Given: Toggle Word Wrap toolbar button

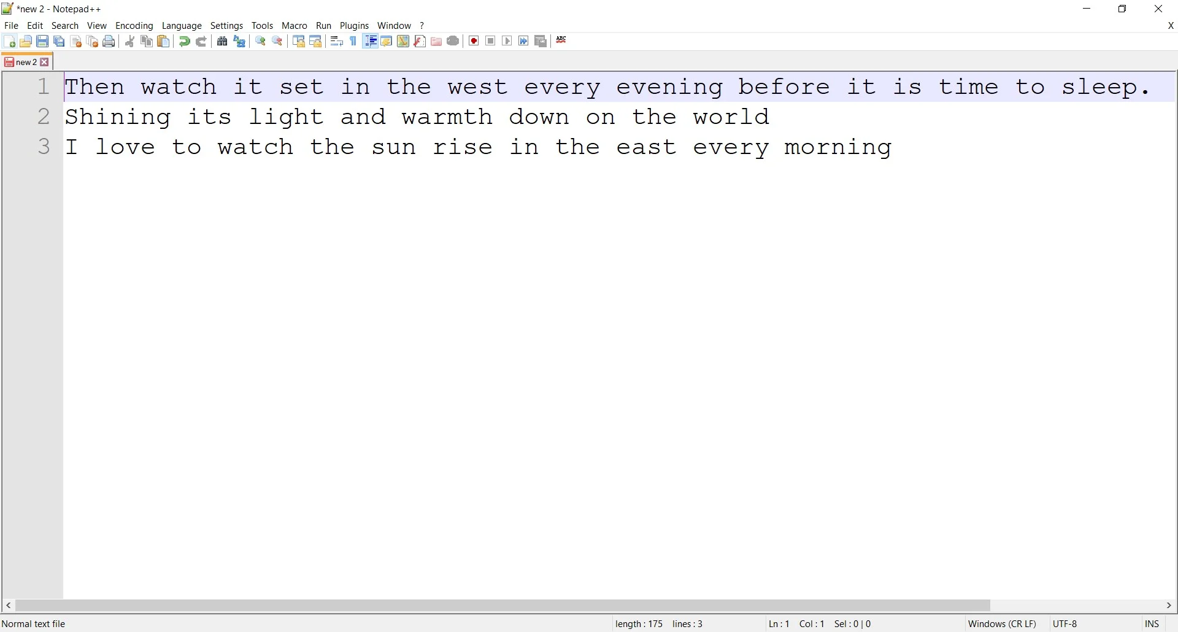Looking at the screenshot, I should coord(336,41).
